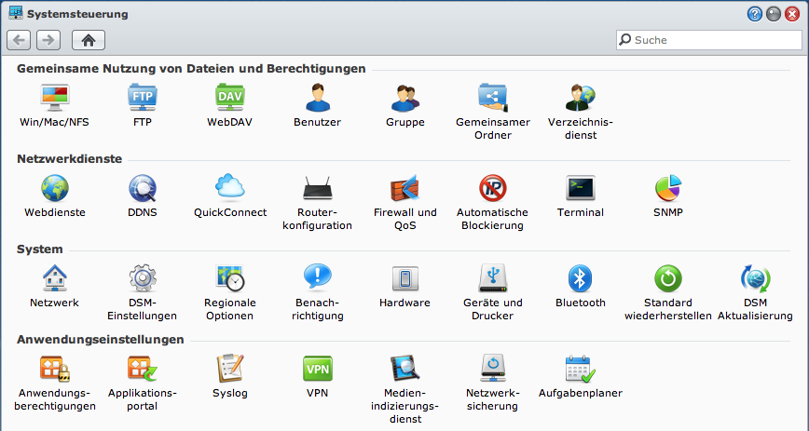
Task: Open the FTP settings icon
Action: (x=143, y=98)
